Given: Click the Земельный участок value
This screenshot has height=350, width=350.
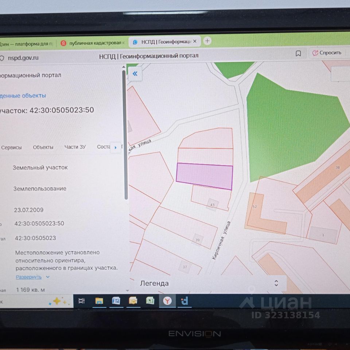Looking at the screenshot, I should pos(40,167).
